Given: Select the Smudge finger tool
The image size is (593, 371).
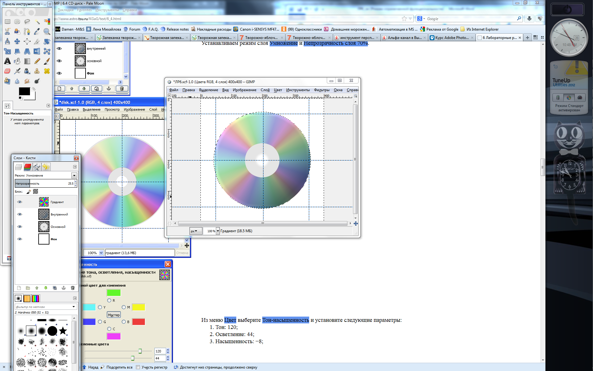Looking at the screenshot, I should [x=27, y=81].
